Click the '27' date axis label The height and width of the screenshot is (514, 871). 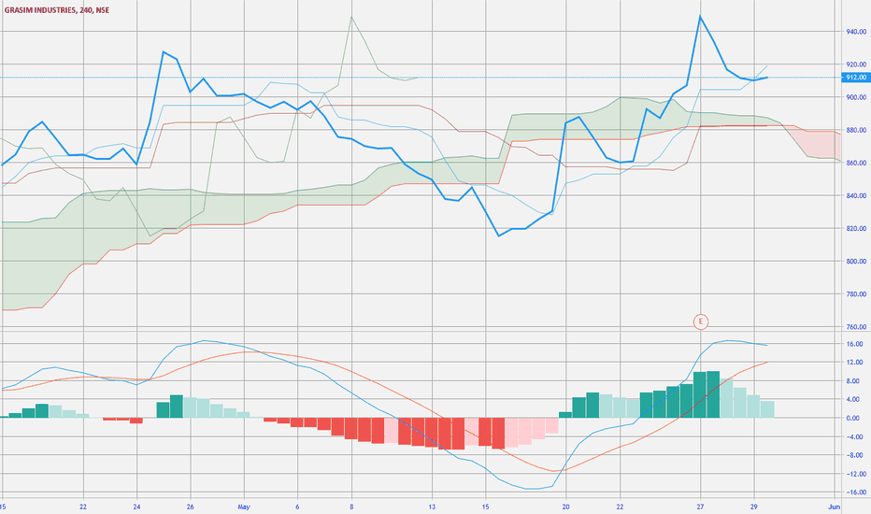pyautogui.click(x=700, y=507)
